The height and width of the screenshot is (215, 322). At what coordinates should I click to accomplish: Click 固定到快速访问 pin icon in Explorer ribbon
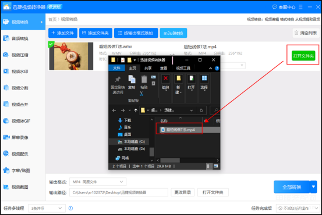coord(118,79)
